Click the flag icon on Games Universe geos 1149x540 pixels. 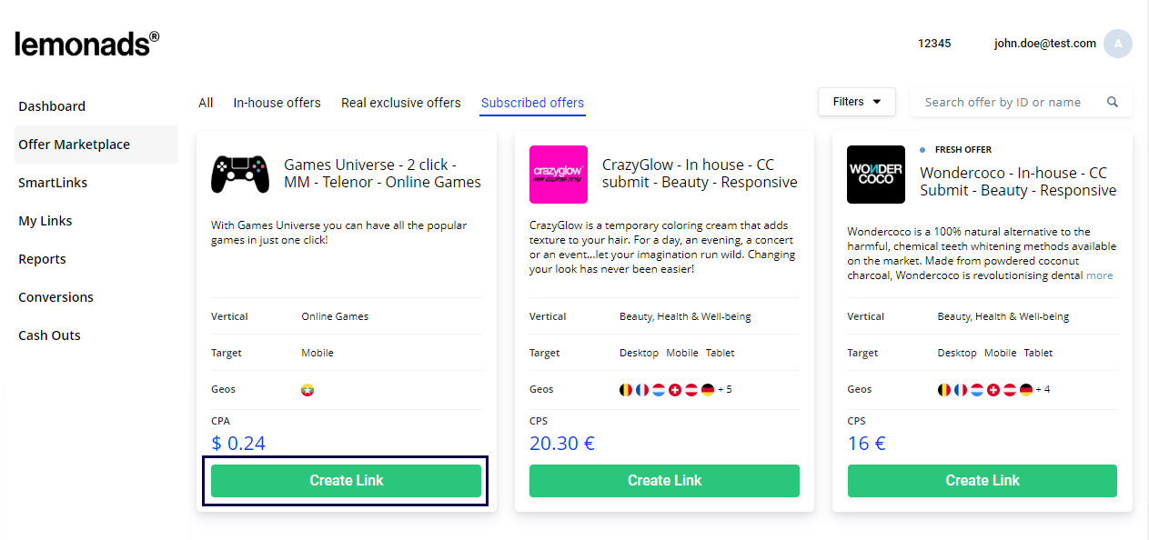[x=307, y=389]
